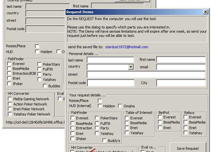Select Enet under Table of Interest
Viewport: 218px width, 152px height.
(127, 128)
